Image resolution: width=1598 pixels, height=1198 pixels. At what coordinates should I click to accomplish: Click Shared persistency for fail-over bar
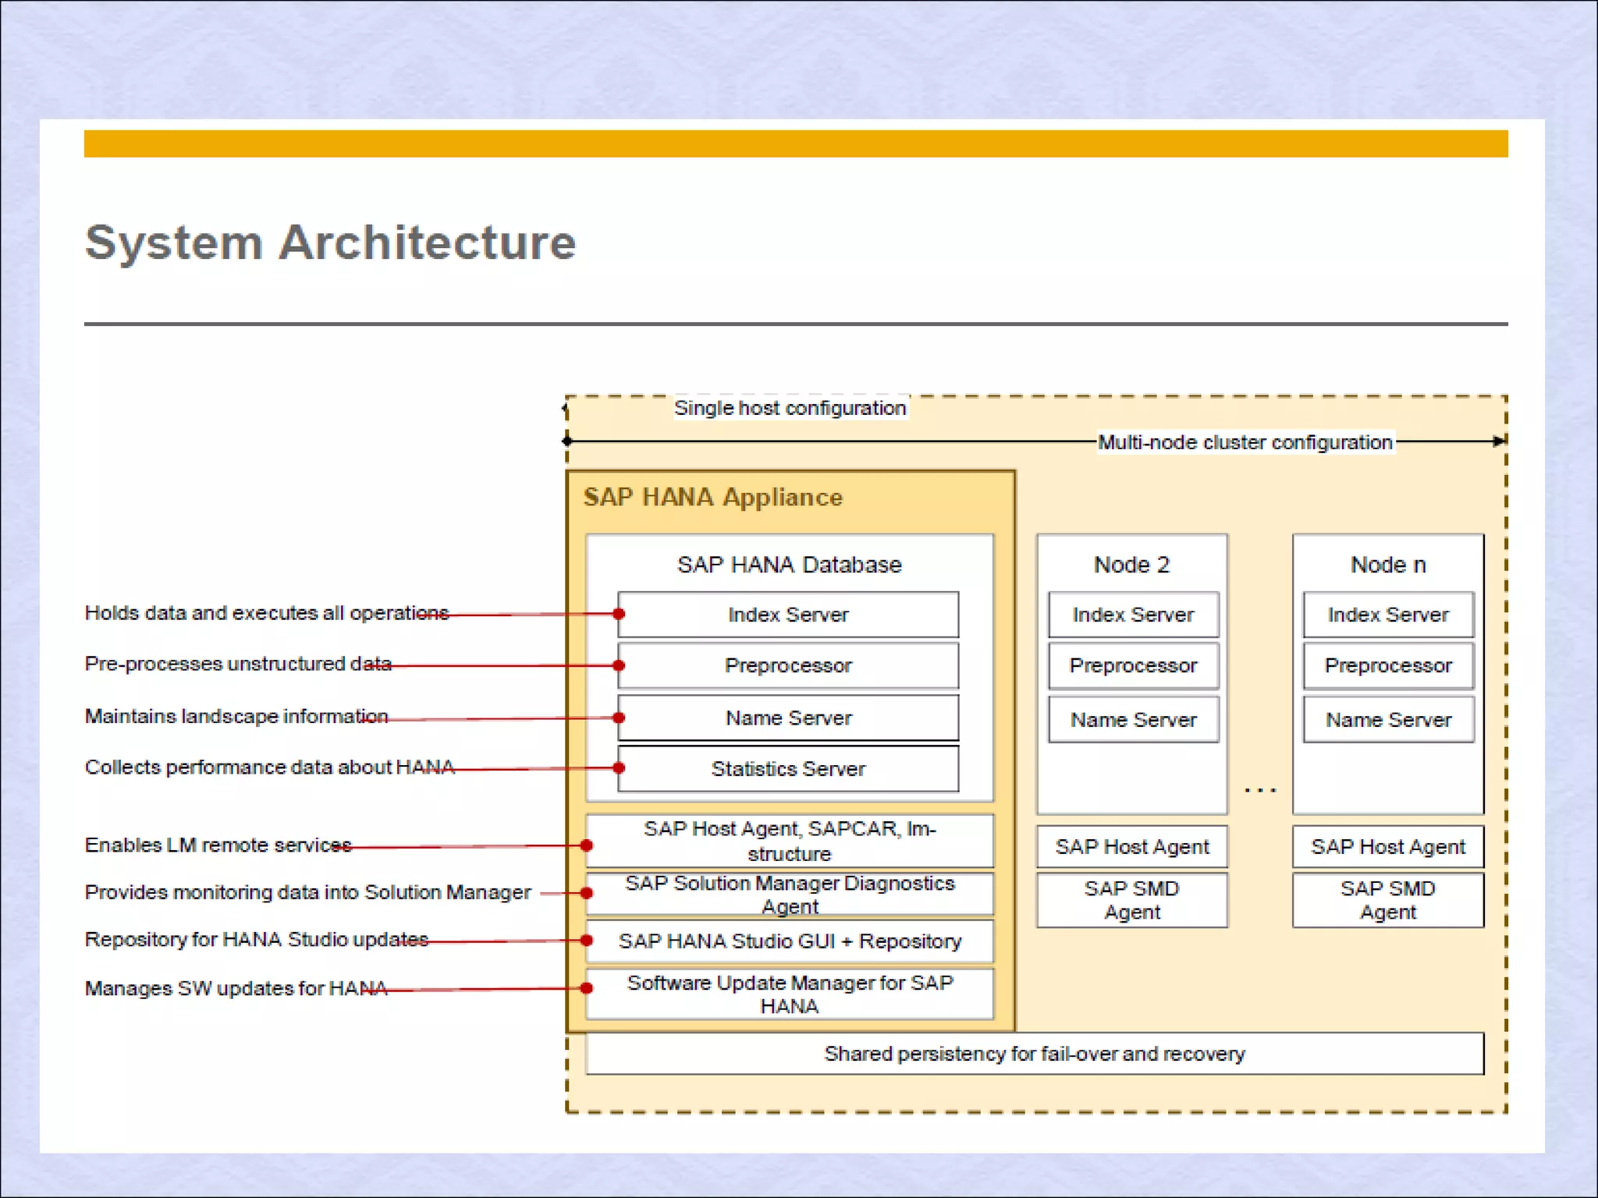tap(1035, 1054)
